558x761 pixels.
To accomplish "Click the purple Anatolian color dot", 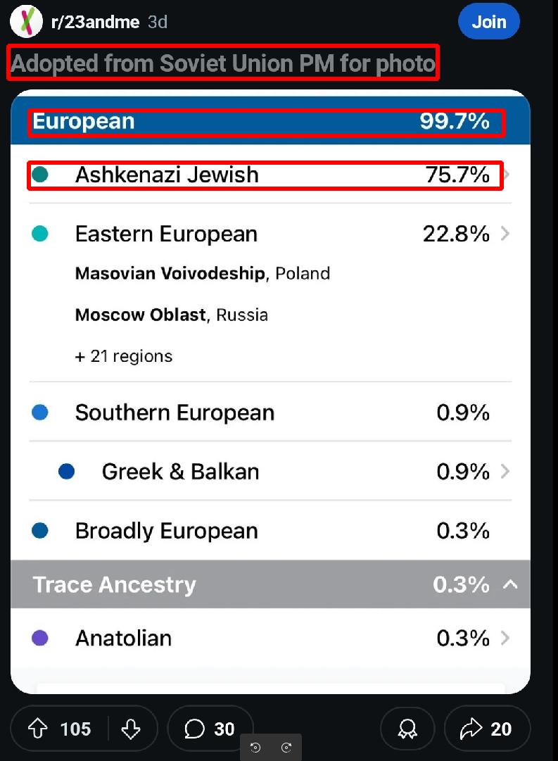I will [40, 638].
